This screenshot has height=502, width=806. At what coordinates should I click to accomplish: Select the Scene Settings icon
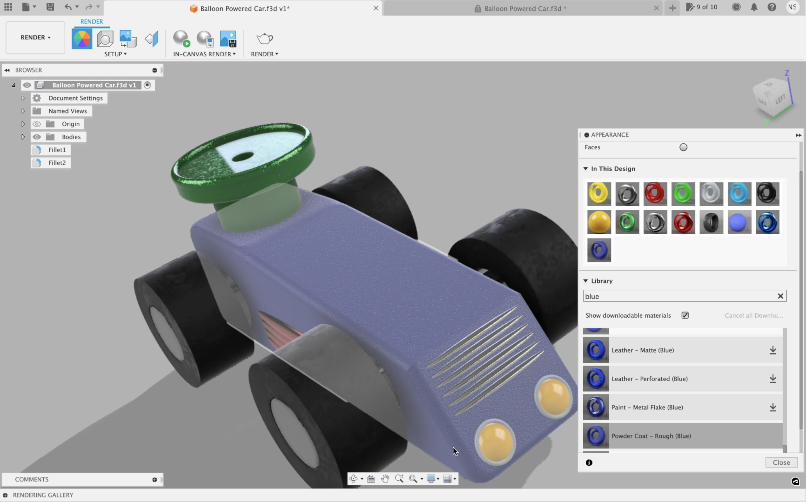[x=105, y=38]
